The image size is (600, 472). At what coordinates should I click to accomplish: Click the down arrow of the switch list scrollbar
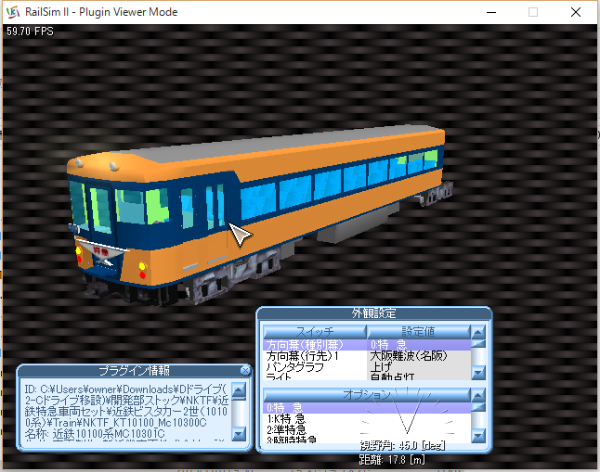pyautogui.click(x=478, y=372)
